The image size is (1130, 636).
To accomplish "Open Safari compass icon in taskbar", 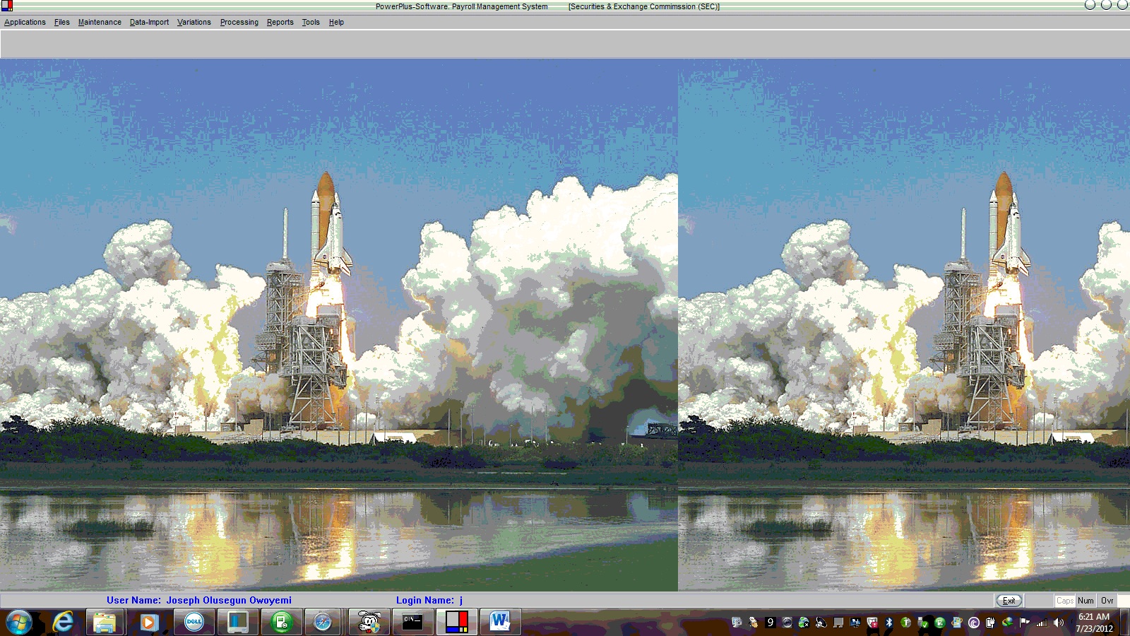I will point(323,622).
